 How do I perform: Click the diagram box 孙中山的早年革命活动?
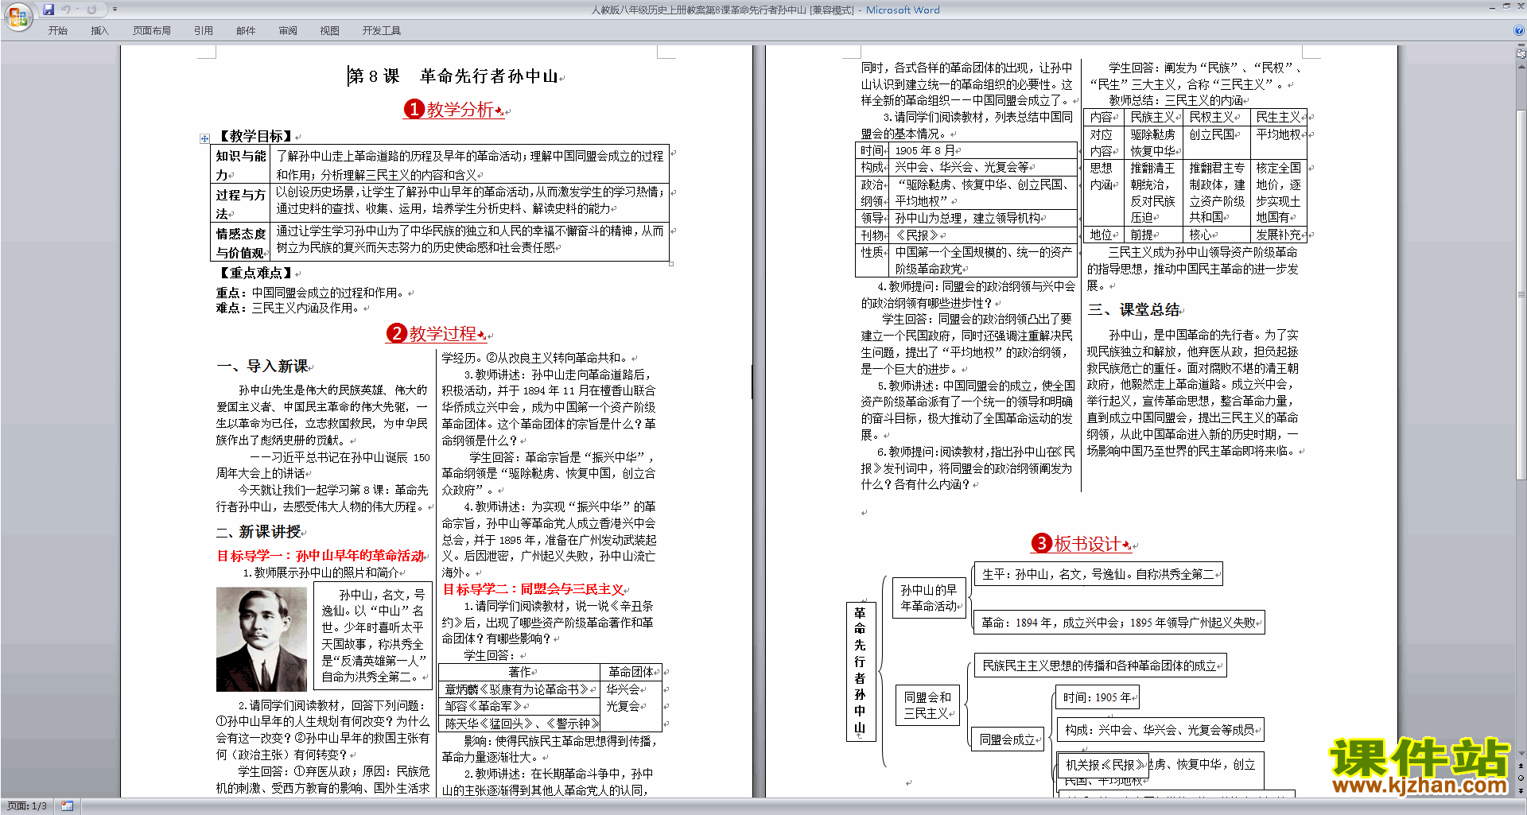click(x=929, y=598)
